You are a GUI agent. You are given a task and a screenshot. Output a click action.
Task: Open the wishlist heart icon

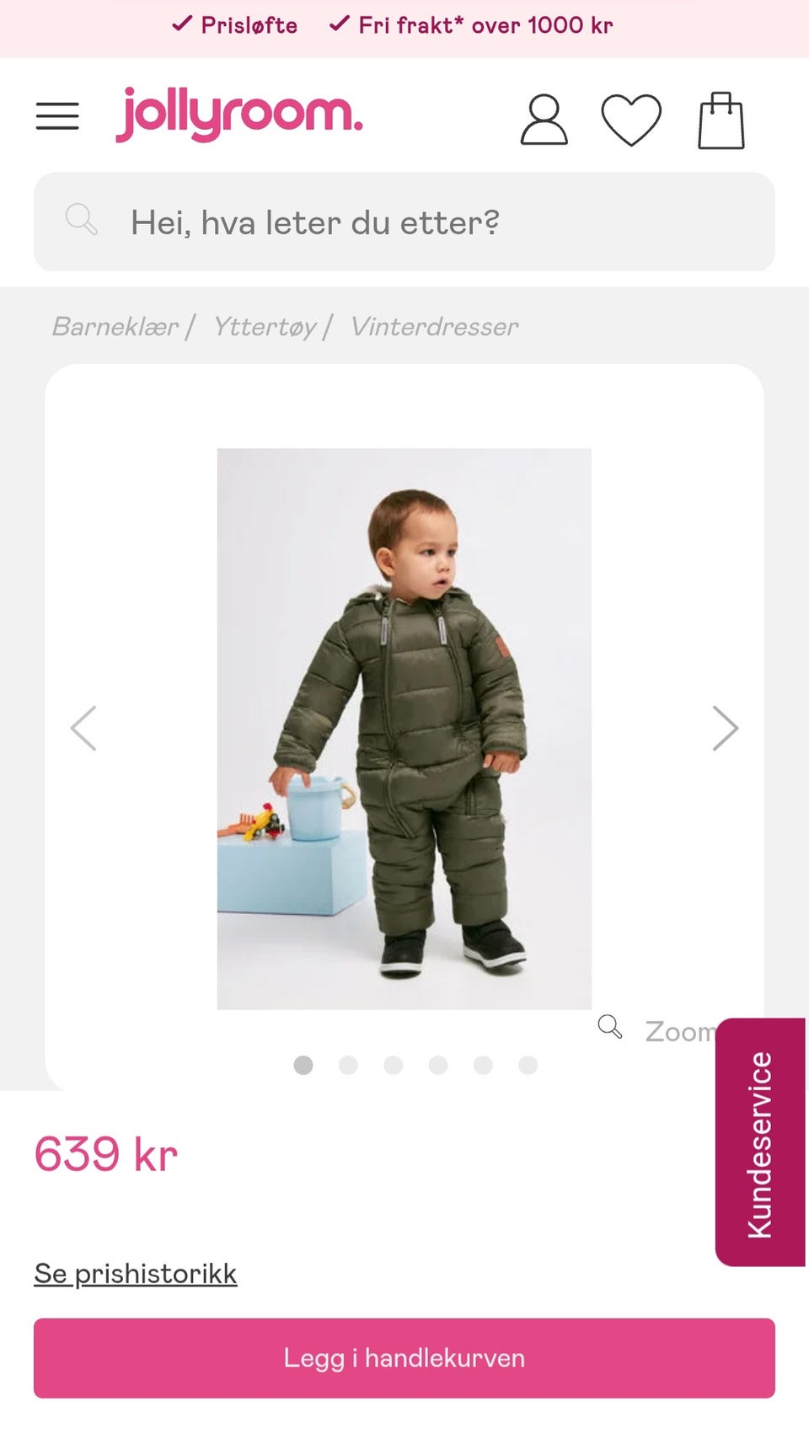pyautogui.click(x=631, y=120)
